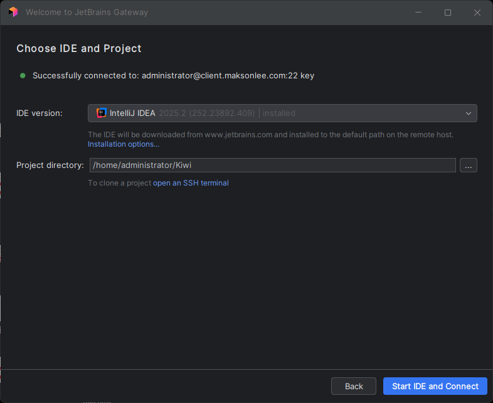Open the Installation options link
Screen dimensions: 493x403
(123, 144)
